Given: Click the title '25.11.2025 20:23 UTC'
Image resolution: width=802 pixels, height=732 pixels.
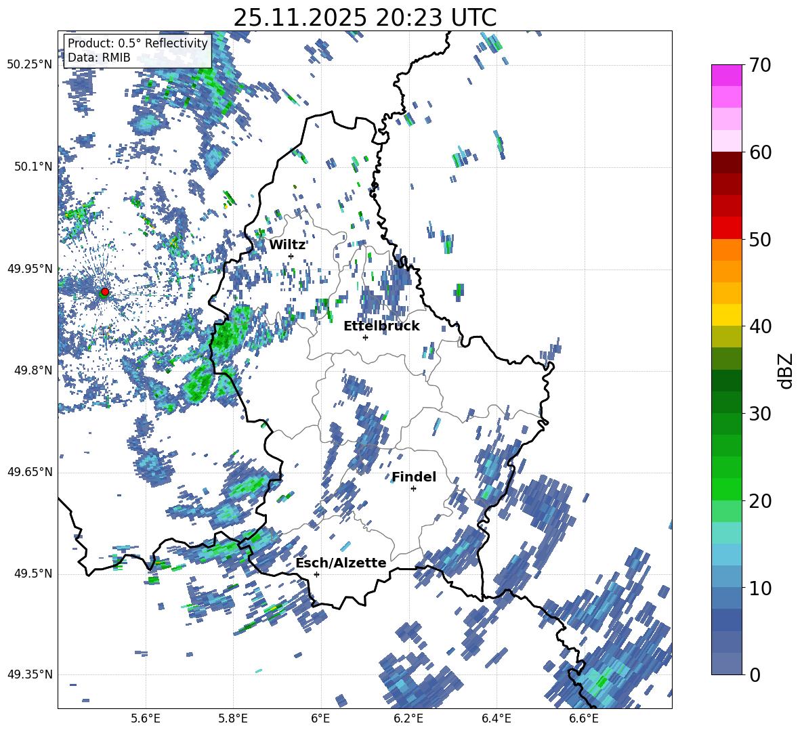Looking at the screenshot, I should click(365, 18).
